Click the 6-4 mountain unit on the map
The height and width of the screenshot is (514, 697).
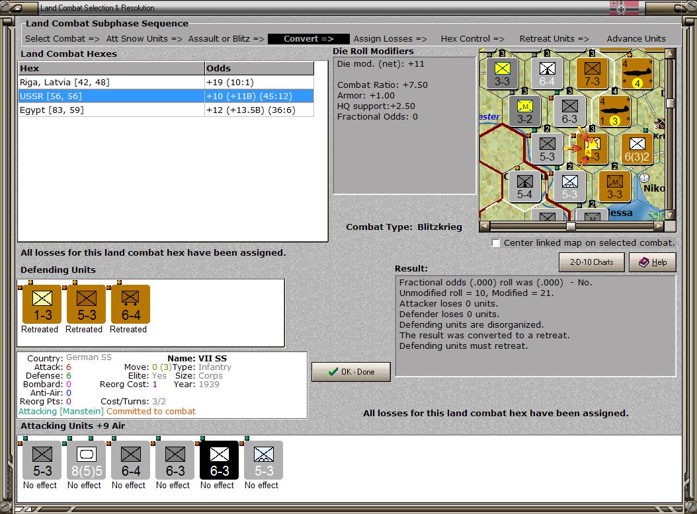pos(547,73)
